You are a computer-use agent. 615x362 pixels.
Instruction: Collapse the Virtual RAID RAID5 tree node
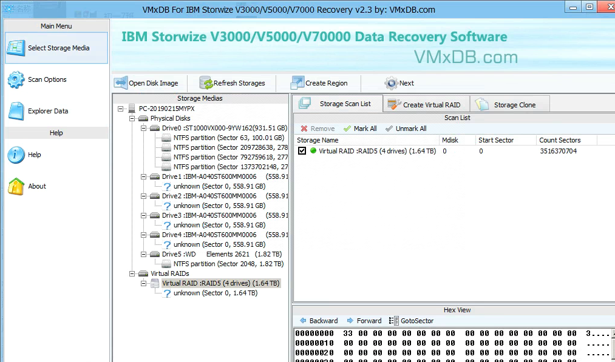[x=143, y=283]
